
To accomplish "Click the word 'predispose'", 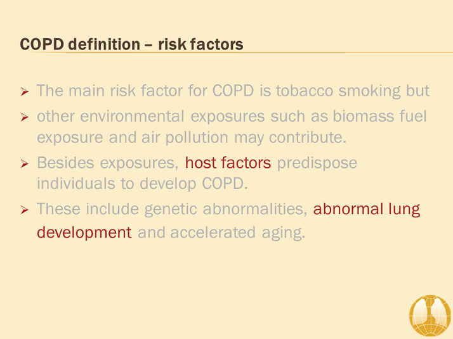I will coord(317,163).
